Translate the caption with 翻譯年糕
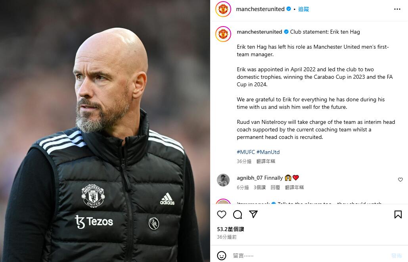The height and width of the screenshot is (262, 408). [x=266, y=161]
